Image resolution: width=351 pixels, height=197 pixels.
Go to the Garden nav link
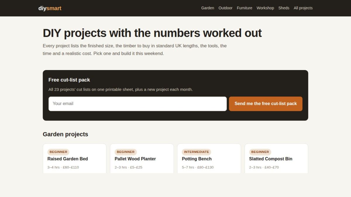[208, 8]
